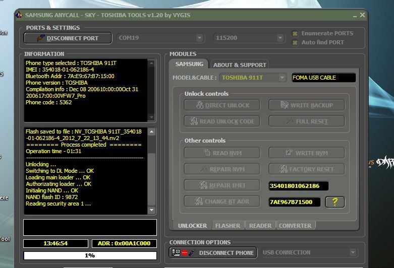Switch to the UNLOCKER bottom tab
394x268 pixels.
[x=193, y=226]
